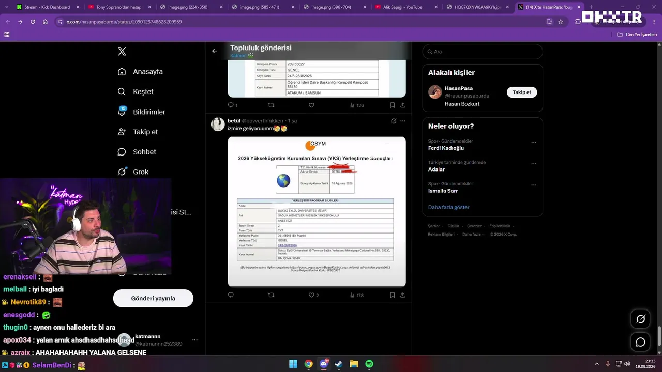Open Discord from the taskbar
This screenshot has height=372, width=662.
click(324, 364)
